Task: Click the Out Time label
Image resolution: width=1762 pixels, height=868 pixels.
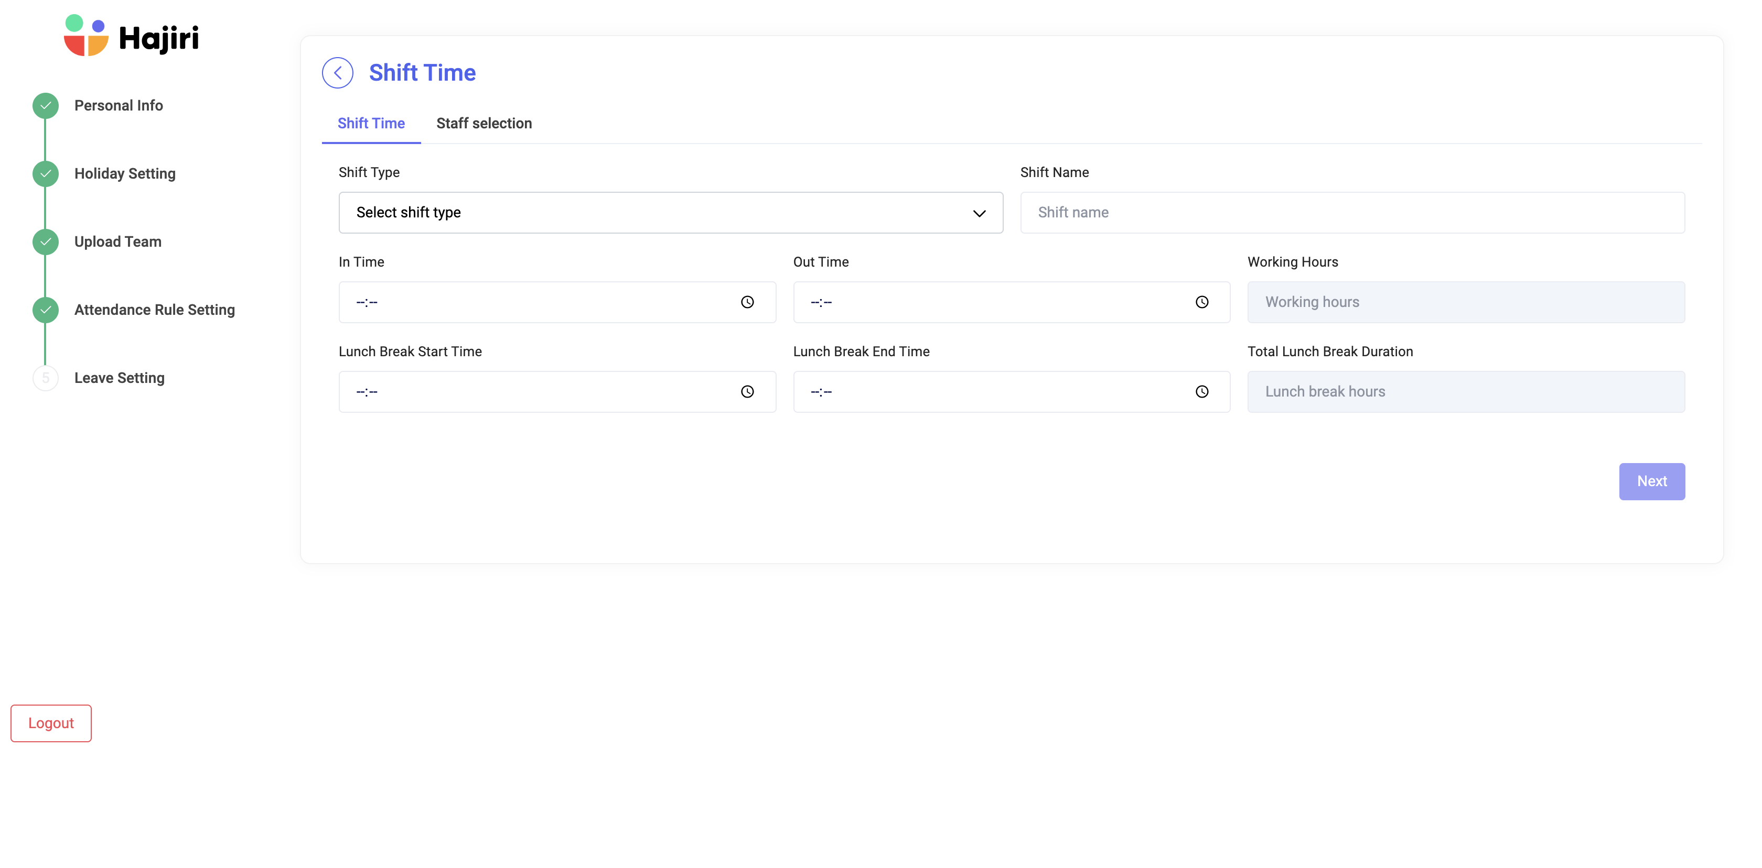Action: pyautogui.click(x=820, y=262)
